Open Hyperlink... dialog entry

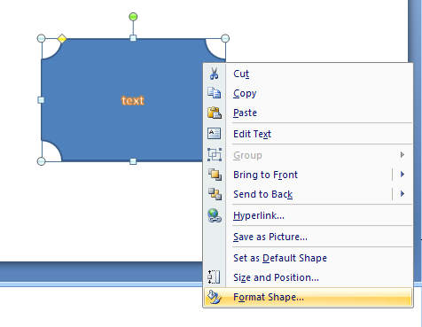pyautogui.click(x=308, y=215)
